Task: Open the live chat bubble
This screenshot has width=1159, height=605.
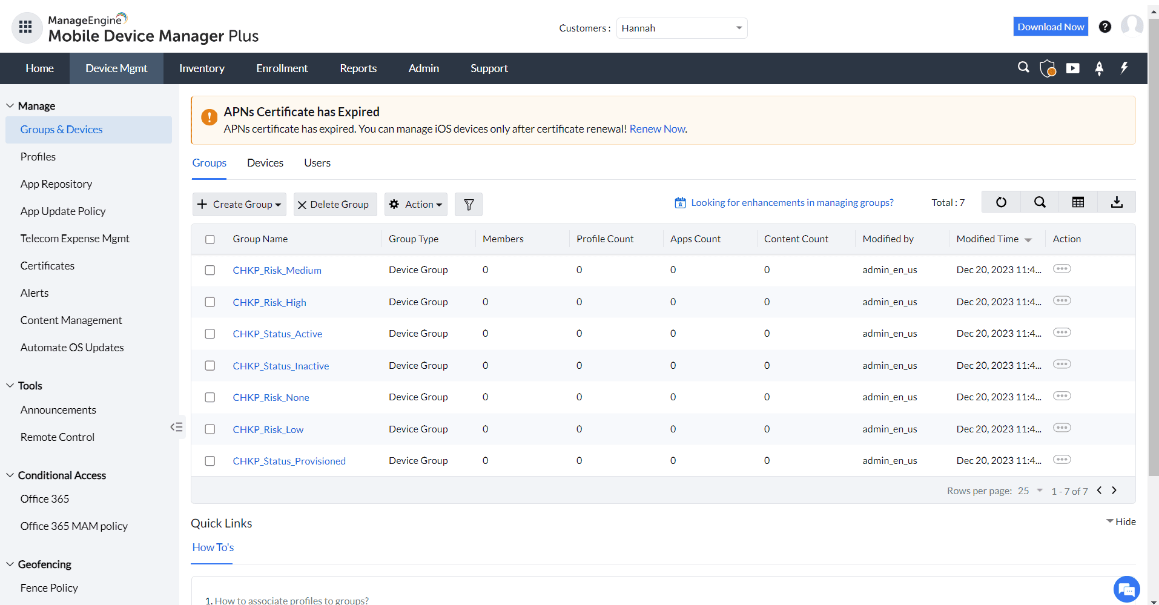Action: (x=1126, y=589)
